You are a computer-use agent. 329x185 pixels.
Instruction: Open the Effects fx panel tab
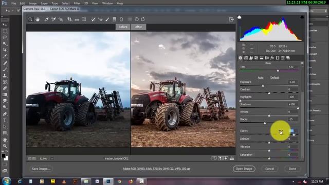tap(272, 58)
